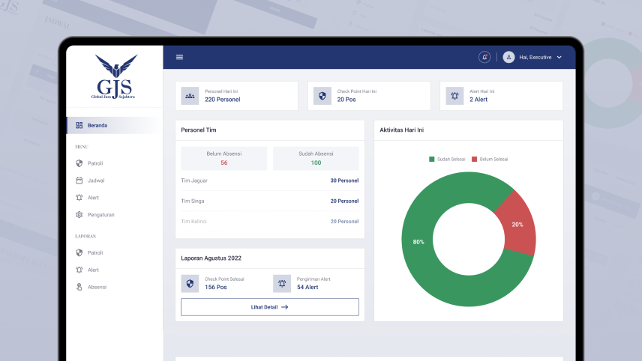Open Jadwal in sidebar
Screen dimensions: 642x361
(x=96, y=180)
